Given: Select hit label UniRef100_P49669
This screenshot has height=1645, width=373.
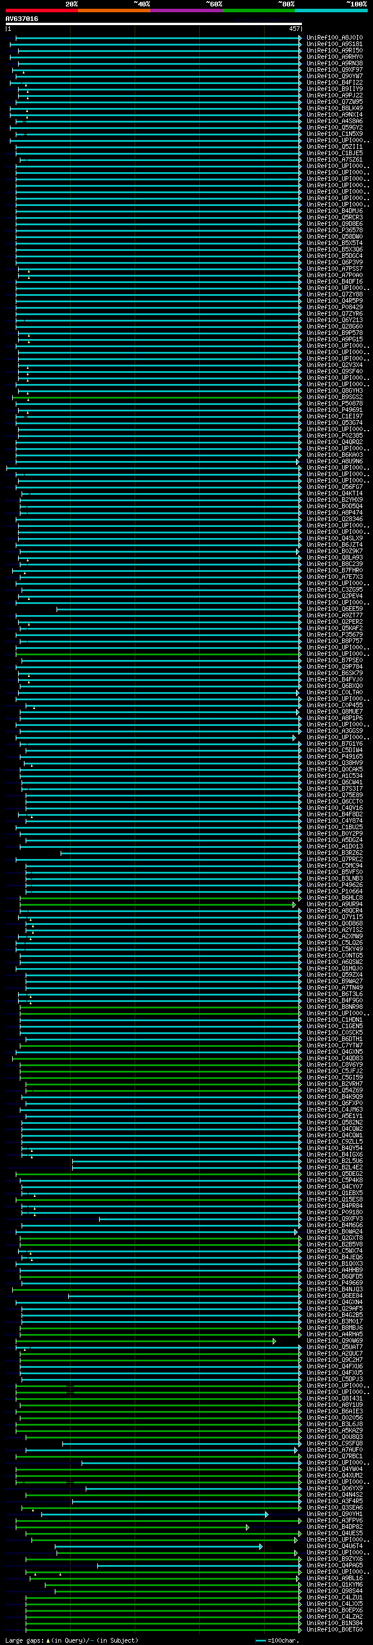Looking at the screenshot, I should tap(334, 1283).
